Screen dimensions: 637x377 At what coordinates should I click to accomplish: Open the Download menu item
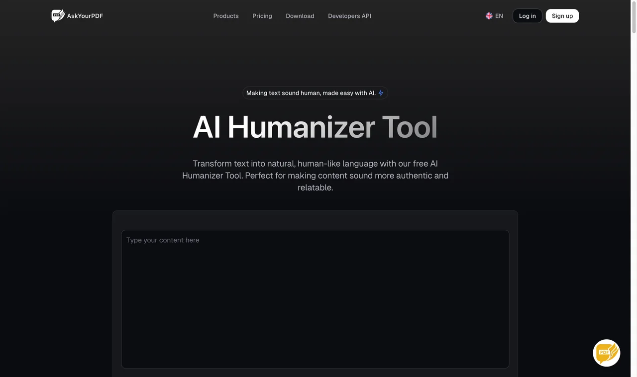point(300,16)
